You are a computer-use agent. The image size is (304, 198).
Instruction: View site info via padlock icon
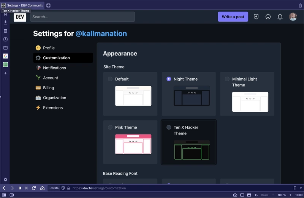pos(68,188)
